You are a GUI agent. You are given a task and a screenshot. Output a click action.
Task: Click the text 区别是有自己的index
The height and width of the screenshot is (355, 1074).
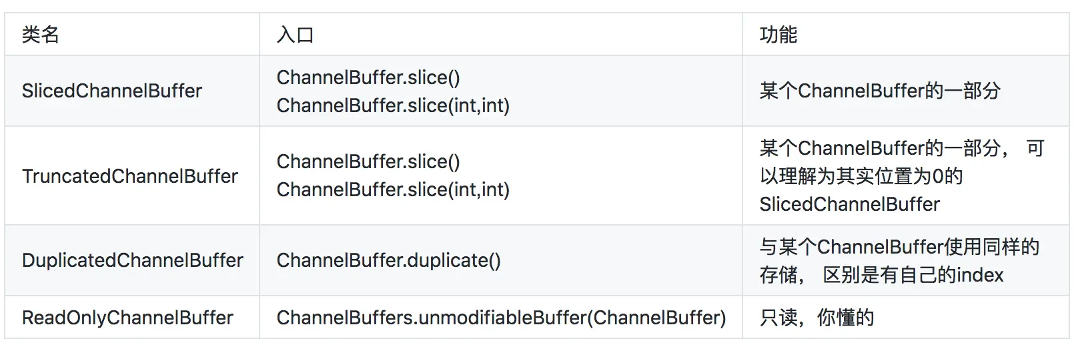coord(913,275)
